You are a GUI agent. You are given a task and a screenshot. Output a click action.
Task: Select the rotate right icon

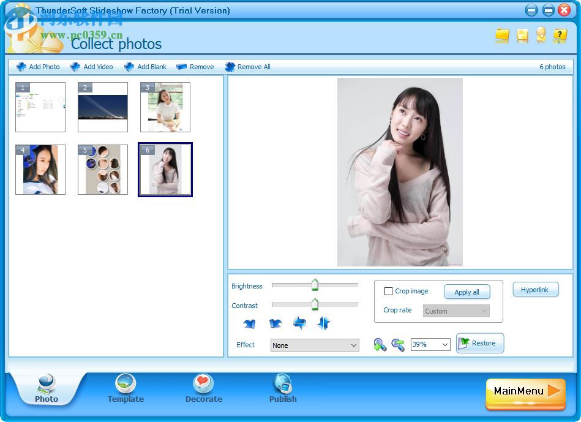(275, 323)
